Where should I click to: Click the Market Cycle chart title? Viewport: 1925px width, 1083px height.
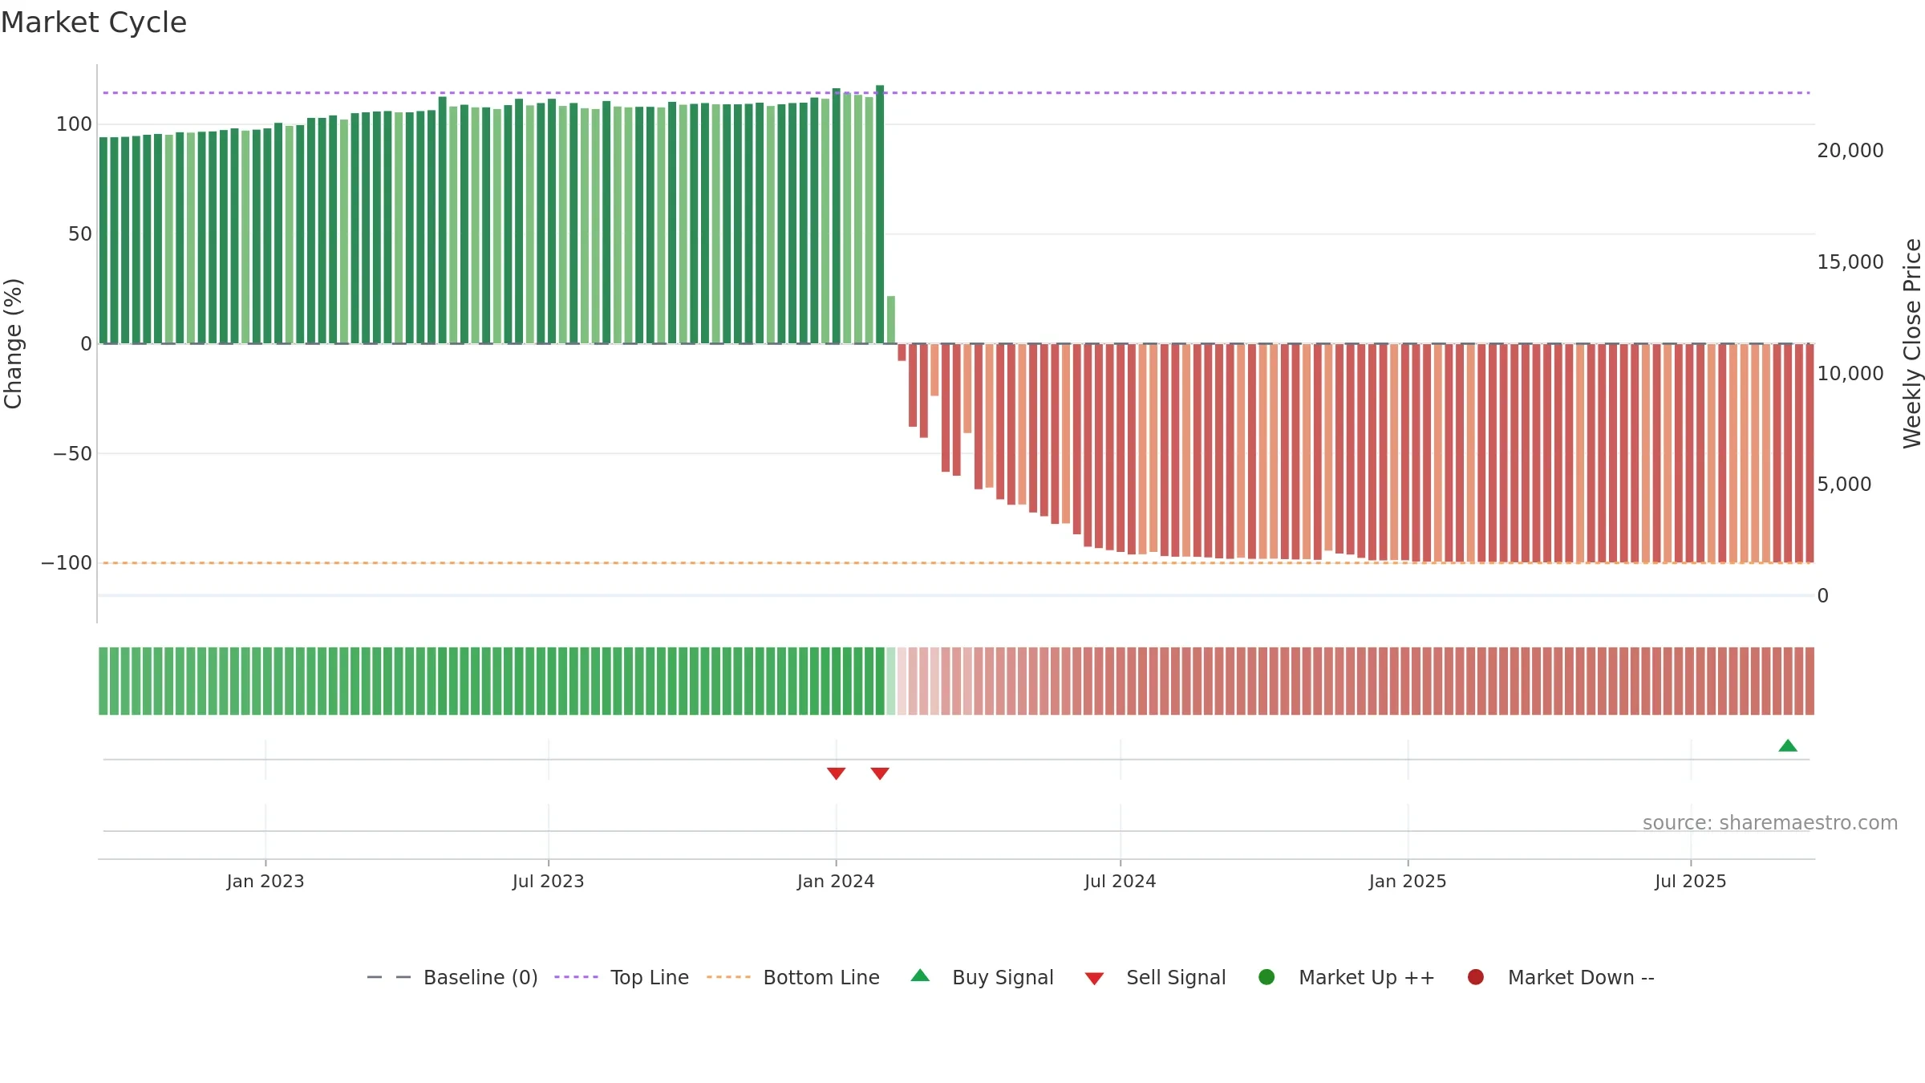pos(94,22)
